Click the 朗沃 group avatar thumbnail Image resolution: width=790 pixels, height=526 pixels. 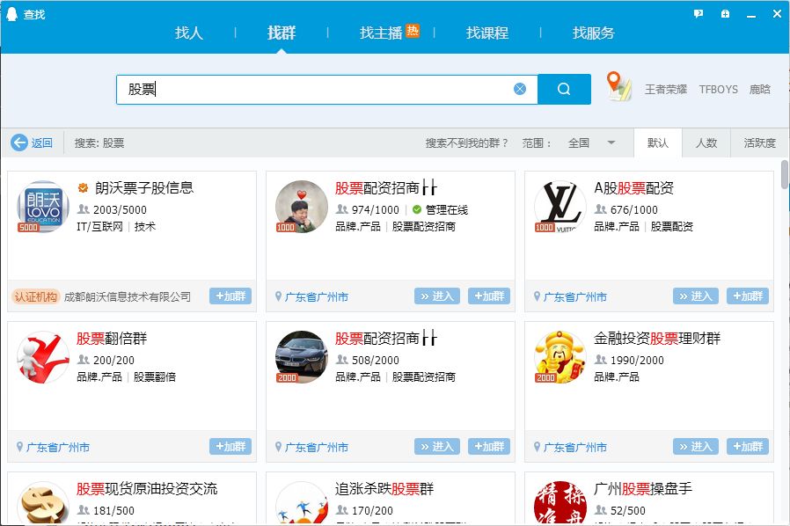41,207
